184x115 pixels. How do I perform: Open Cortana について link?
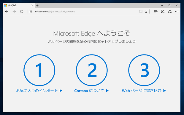(91, 91)
